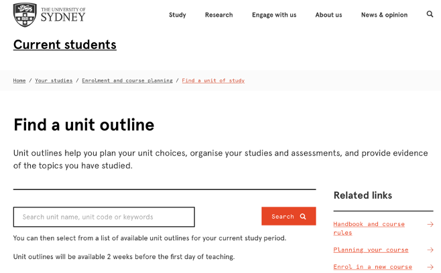Click the magnifier icon inside the Search button
This screenshot has height=273, width=441.
303,216
